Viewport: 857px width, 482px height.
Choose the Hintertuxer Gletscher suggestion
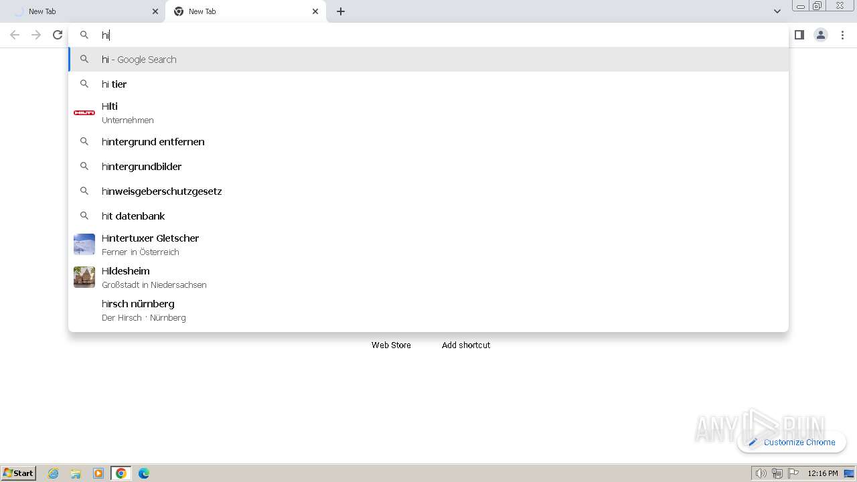tap(428, 244)
